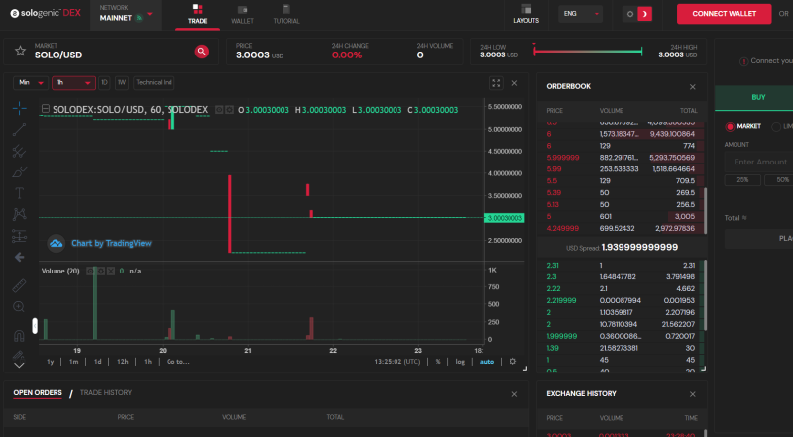Toggle the chart fullscreen icon

pos(496,83)
